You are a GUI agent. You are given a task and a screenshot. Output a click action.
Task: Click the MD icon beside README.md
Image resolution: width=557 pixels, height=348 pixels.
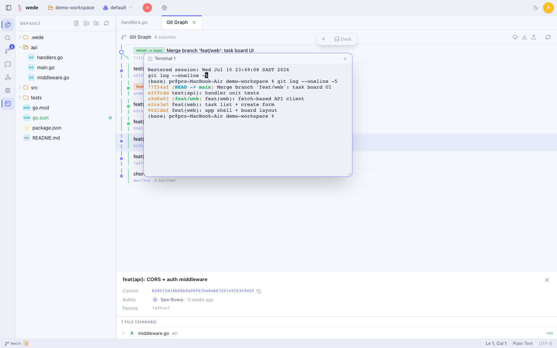pyautogui.click(x=27, y=138)
